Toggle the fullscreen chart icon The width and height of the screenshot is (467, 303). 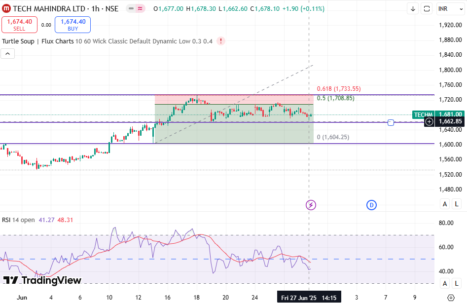point(427,9)
